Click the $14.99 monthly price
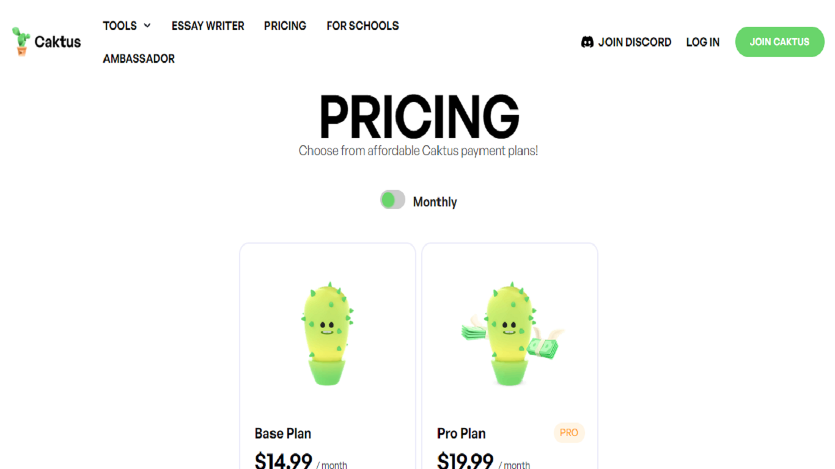835x469 pixels. click(x=284, y=460)
